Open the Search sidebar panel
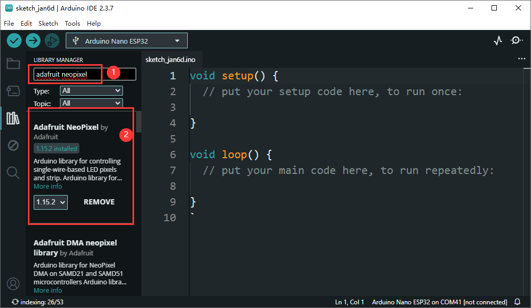This screenshot has height=308, width=531. 13,172
